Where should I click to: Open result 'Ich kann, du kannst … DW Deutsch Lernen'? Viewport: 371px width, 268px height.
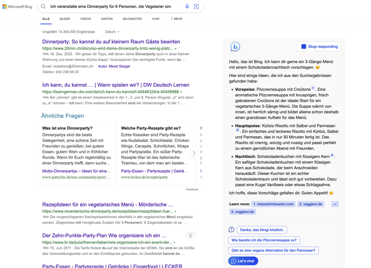pos(116,85)
